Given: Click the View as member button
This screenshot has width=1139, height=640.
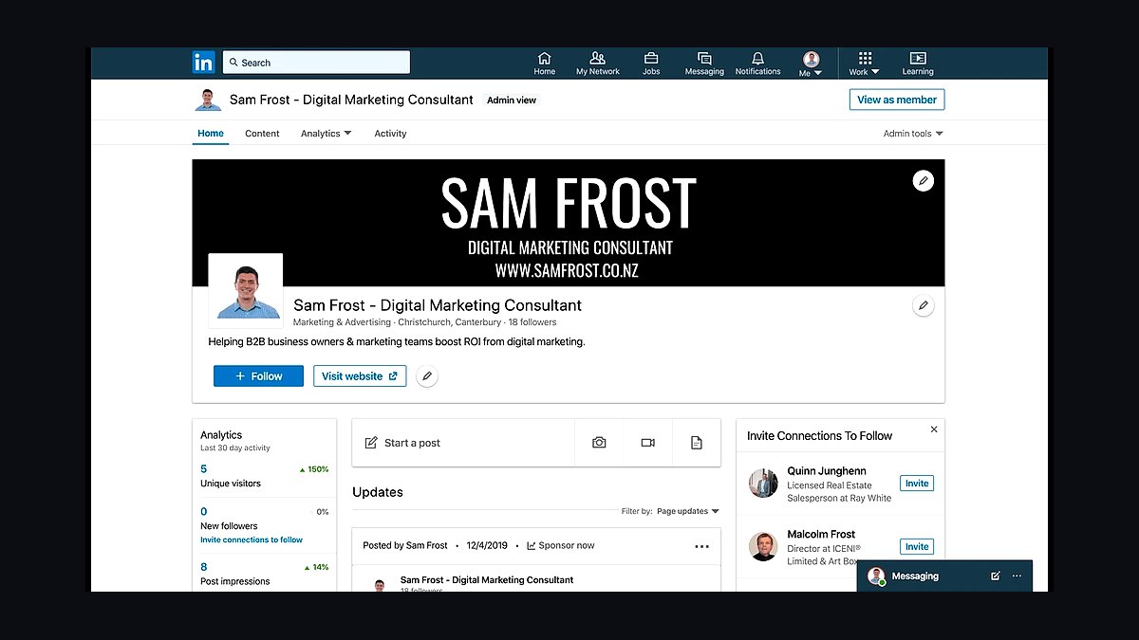Looking at the screenshot, I should click(897, 100).
